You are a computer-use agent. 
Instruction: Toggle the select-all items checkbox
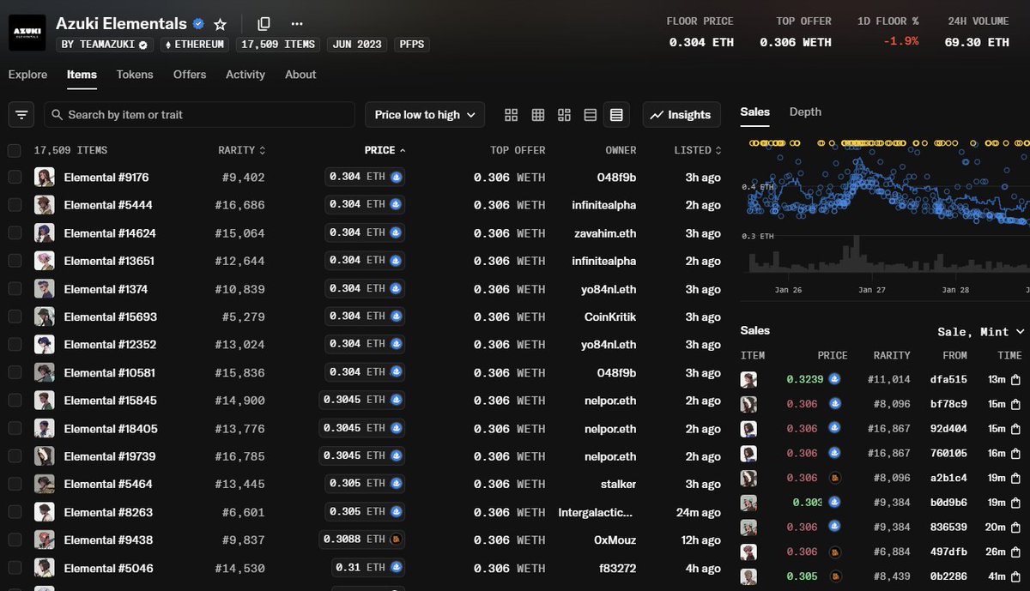pyautogui.click(x=15, y=150)
